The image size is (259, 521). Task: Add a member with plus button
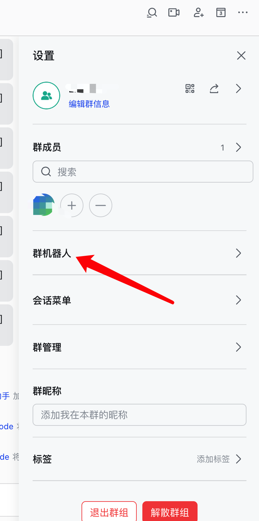coord(72,206)
